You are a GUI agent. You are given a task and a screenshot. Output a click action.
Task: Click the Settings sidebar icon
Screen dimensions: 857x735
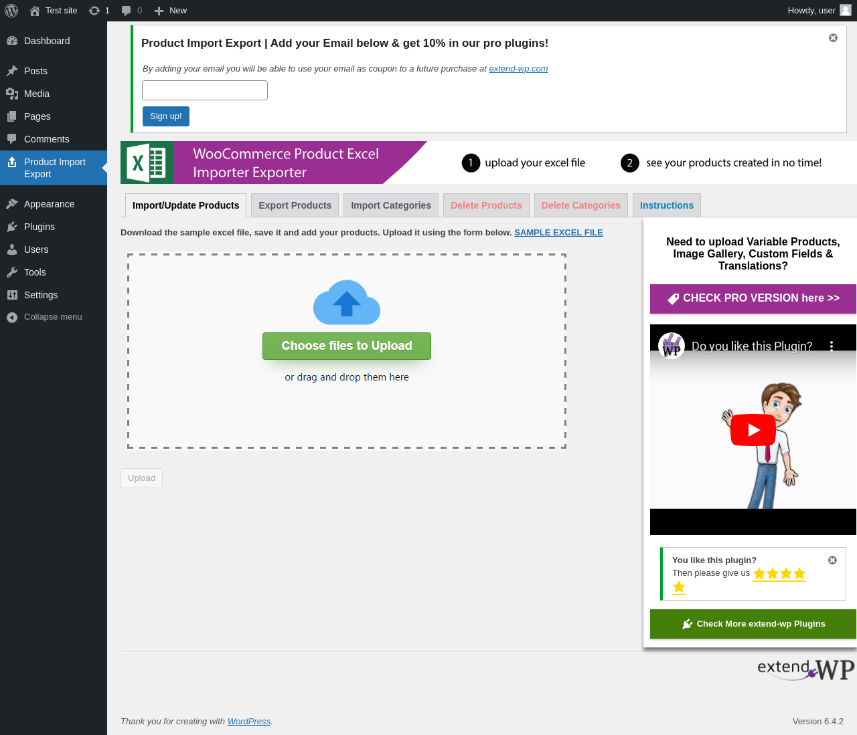pyautogui.click(x=12, y=295)
